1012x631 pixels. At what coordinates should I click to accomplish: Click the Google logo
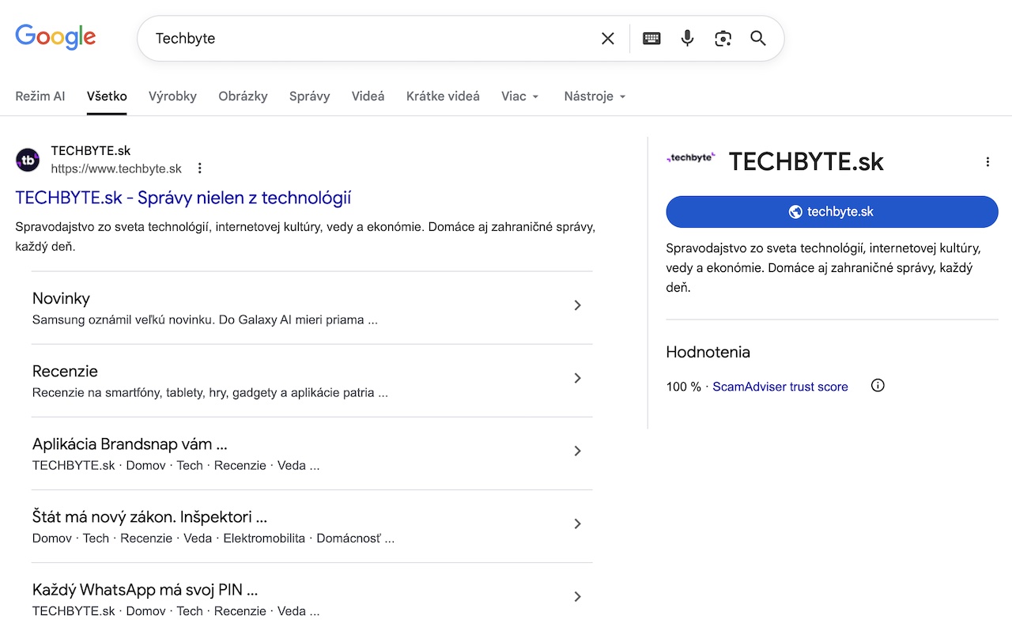[x=55, y=37]
